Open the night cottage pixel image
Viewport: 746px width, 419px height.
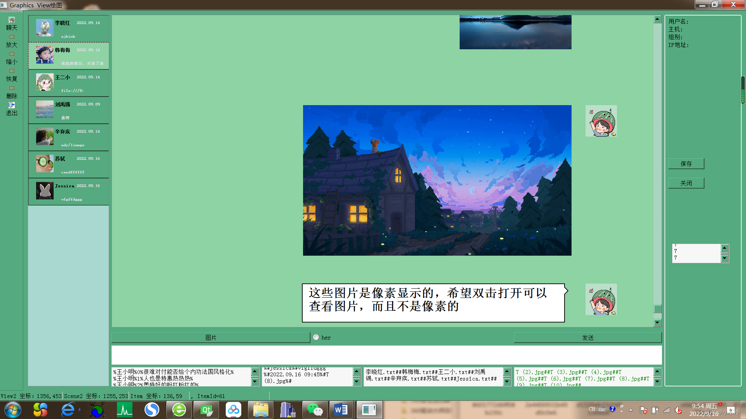point(437,180)
